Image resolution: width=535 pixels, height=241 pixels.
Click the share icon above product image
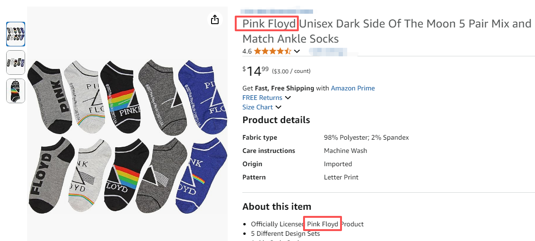click(x=215, y=19)
